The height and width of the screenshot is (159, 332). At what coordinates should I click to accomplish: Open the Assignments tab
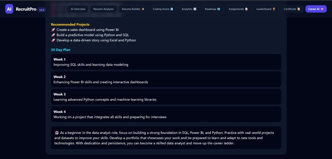238,9
